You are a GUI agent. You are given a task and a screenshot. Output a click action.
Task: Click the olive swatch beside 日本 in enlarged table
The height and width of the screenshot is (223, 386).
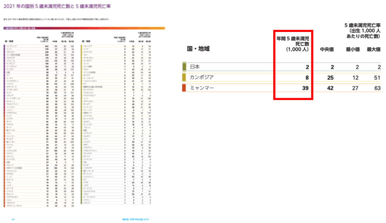[x=185, y=67]
